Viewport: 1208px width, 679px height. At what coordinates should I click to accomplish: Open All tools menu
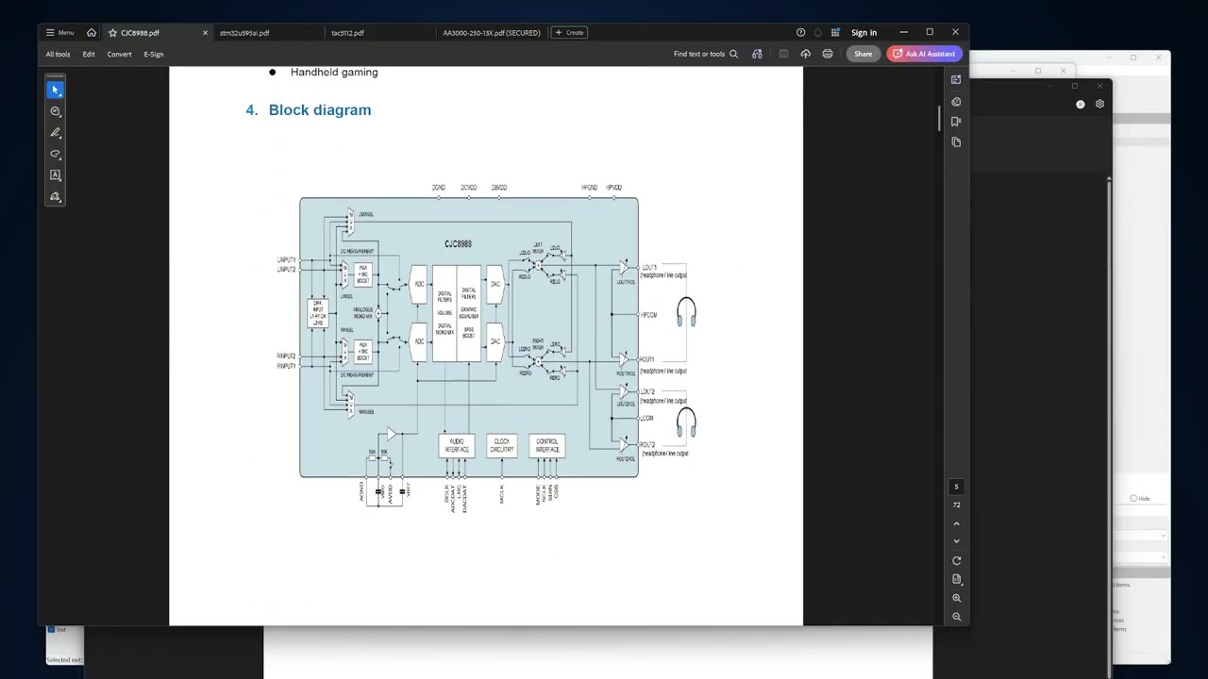(x=58, y=54)
